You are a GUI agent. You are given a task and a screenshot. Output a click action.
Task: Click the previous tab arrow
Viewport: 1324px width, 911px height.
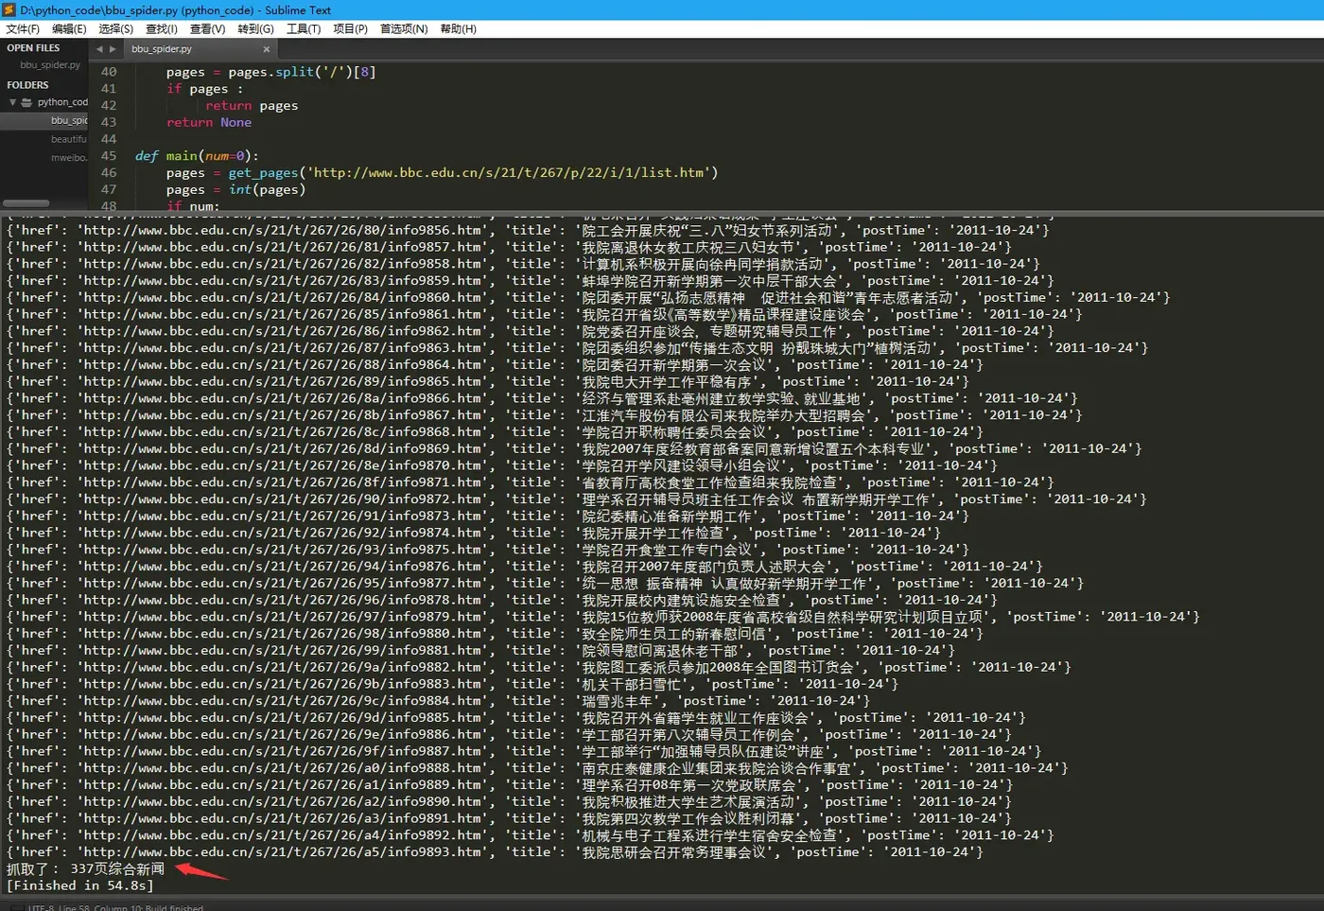click(x=99, y=49)
